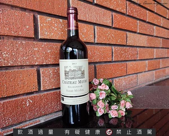Click the 飲酒過量 warning text
The width and height of the screenshot is (169, 136).
click(x=35, y=132)
